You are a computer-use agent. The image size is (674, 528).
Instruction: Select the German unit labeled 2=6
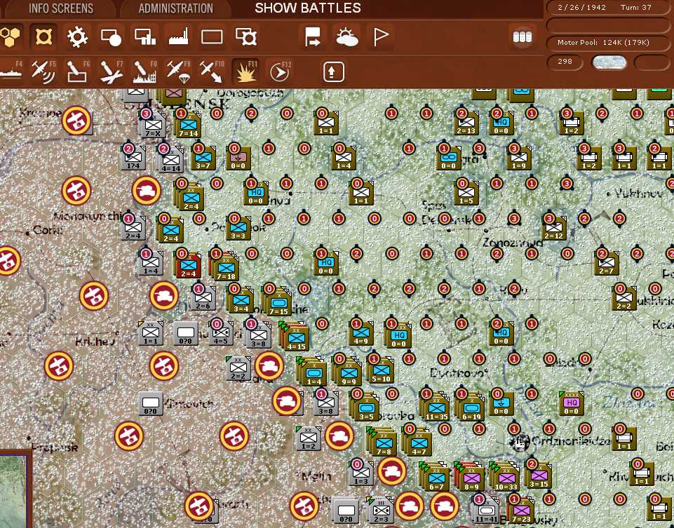[203, 298]
